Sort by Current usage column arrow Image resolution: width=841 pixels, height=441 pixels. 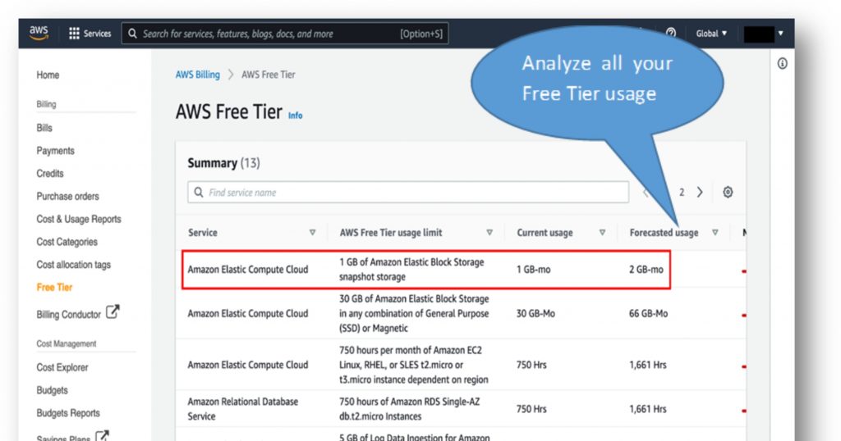click(602, 232)
